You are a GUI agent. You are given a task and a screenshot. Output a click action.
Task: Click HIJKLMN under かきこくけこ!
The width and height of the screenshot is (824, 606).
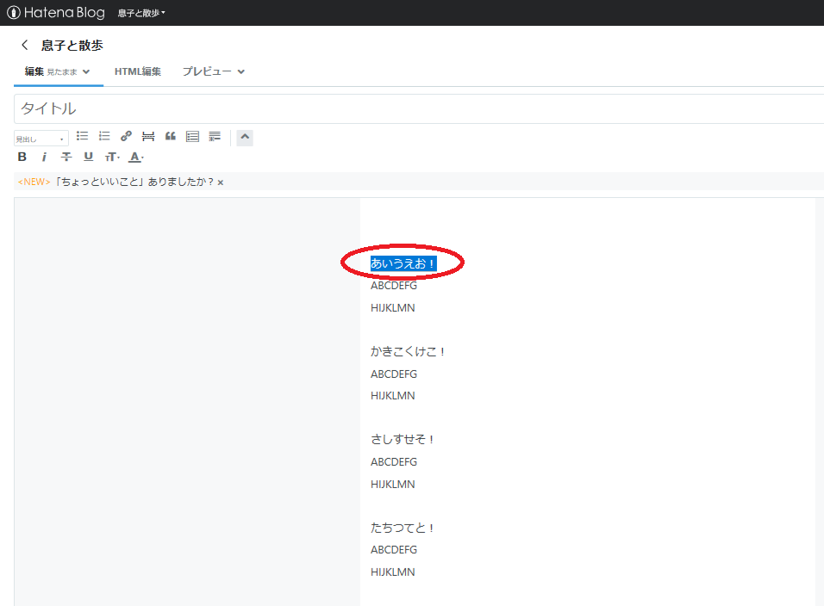392,396
